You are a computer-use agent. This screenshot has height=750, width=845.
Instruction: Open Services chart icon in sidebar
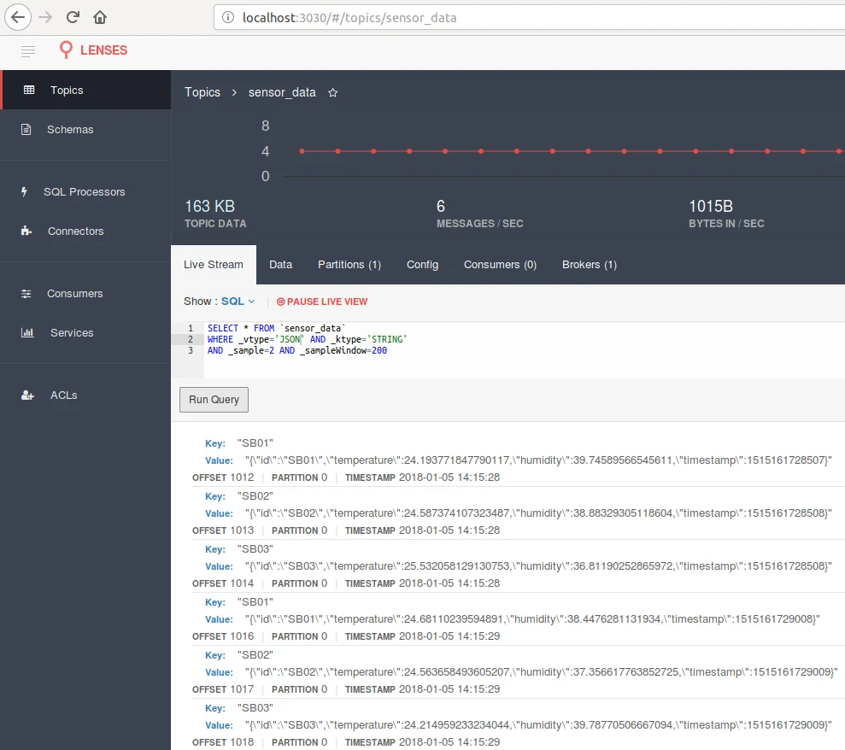click(27, 333)
